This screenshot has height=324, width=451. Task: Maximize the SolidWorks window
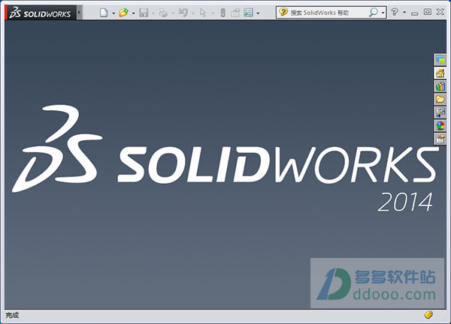[x=428, y=12]
